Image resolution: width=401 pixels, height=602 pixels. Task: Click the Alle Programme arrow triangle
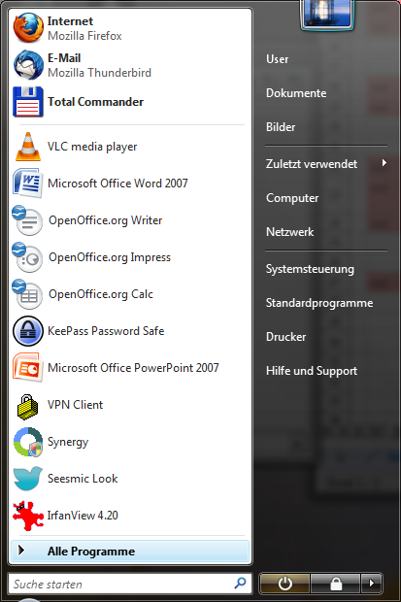tap(21, 551)
